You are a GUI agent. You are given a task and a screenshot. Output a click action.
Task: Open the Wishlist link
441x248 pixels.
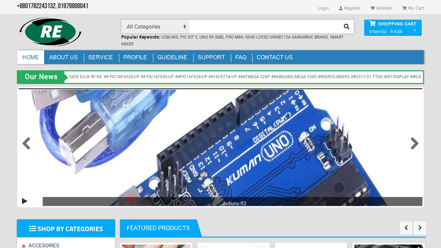tap(381, 8)
